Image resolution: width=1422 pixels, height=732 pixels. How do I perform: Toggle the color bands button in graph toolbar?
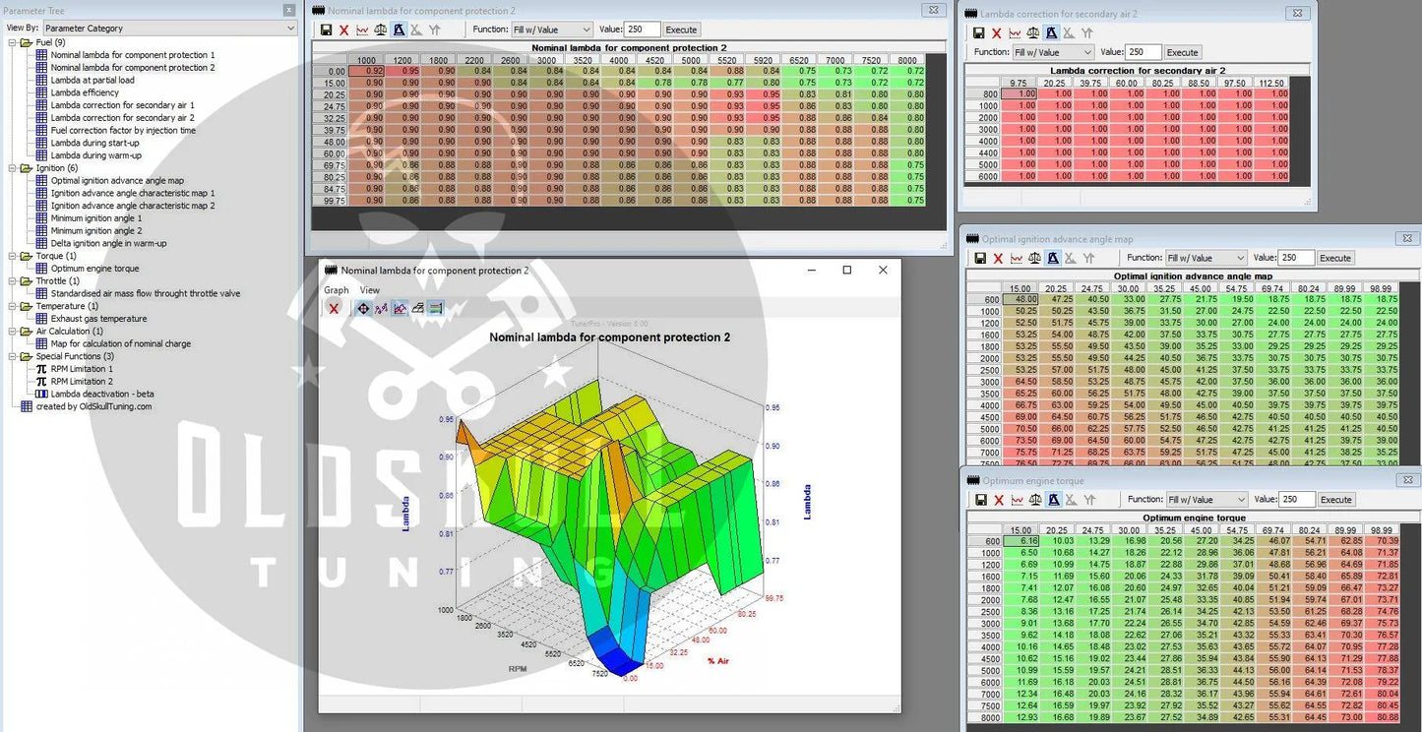(x=436, y=309)
